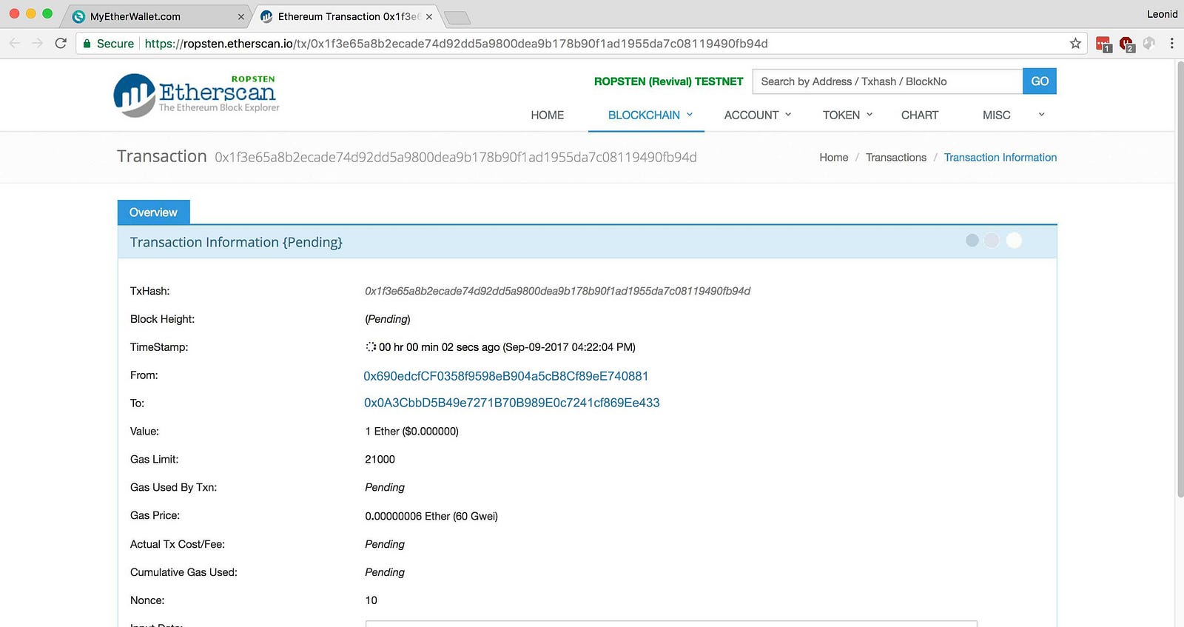Viewport: 1184px width, 627px height.
Task: Click the Leonid profile name
Action: 1162,14
